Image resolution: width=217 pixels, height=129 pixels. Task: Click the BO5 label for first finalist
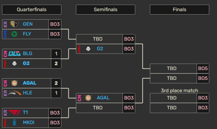click(x=203, y=68)
